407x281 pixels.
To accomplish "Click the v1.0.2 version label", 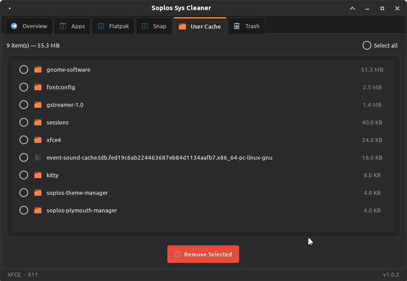I will [391, 275].
